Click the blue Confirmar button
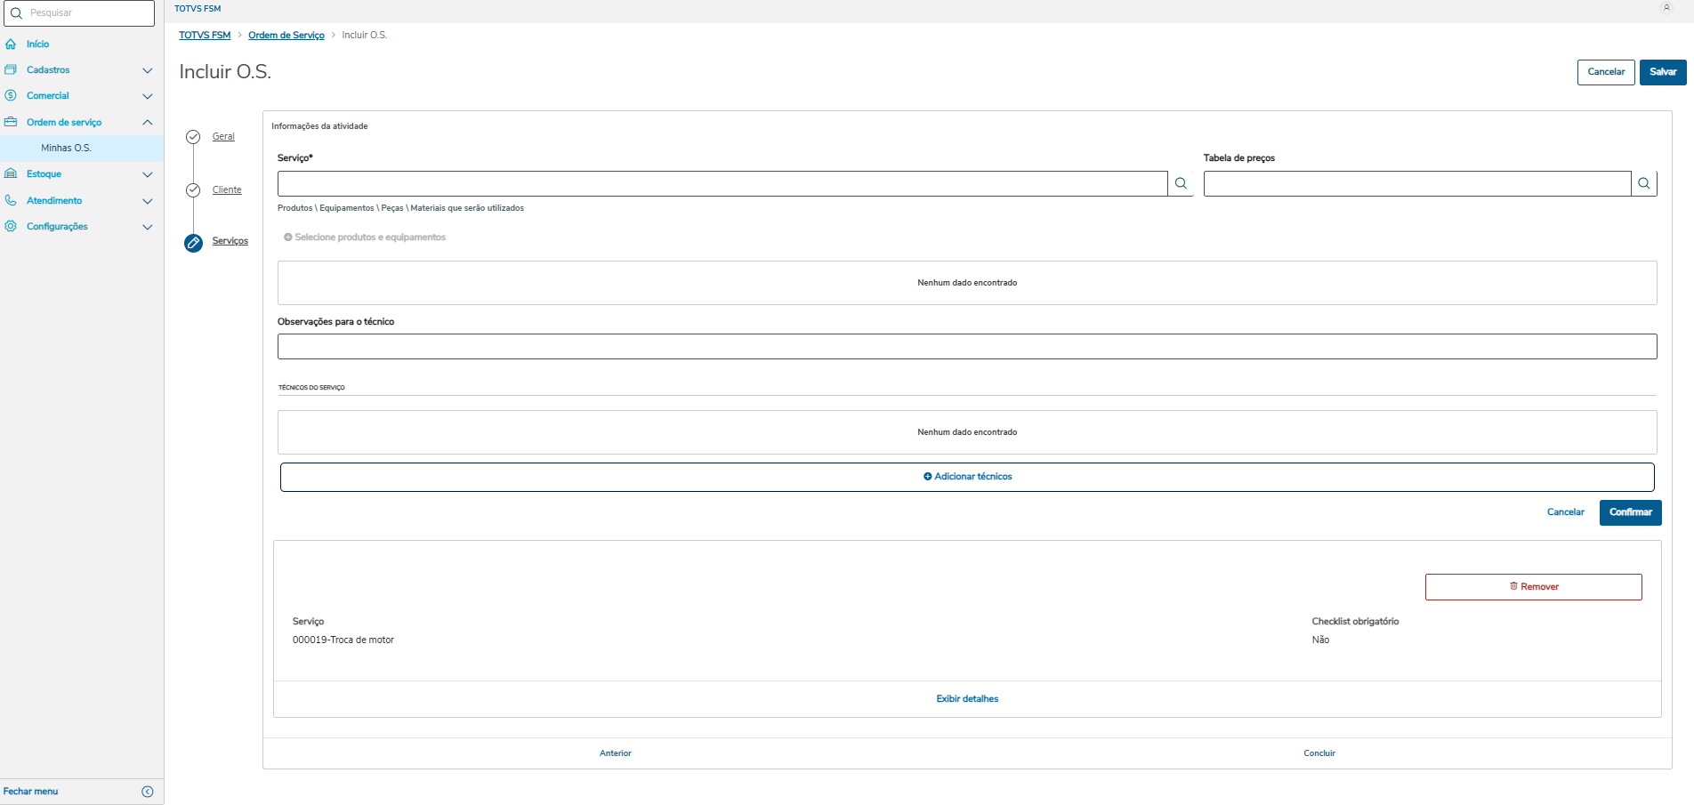 coord(1630,512)
